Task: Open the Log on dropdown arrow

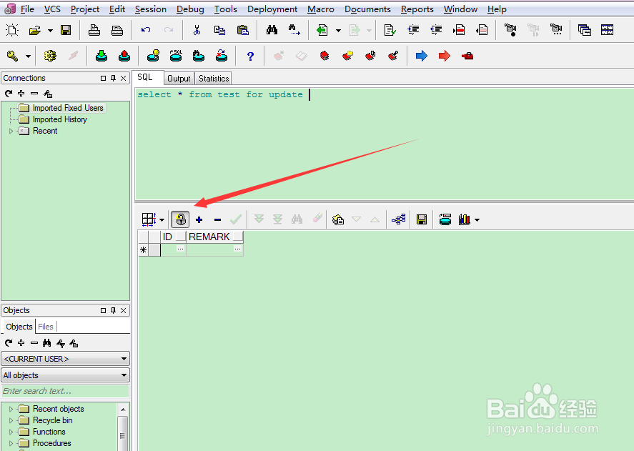Action: 28,56
